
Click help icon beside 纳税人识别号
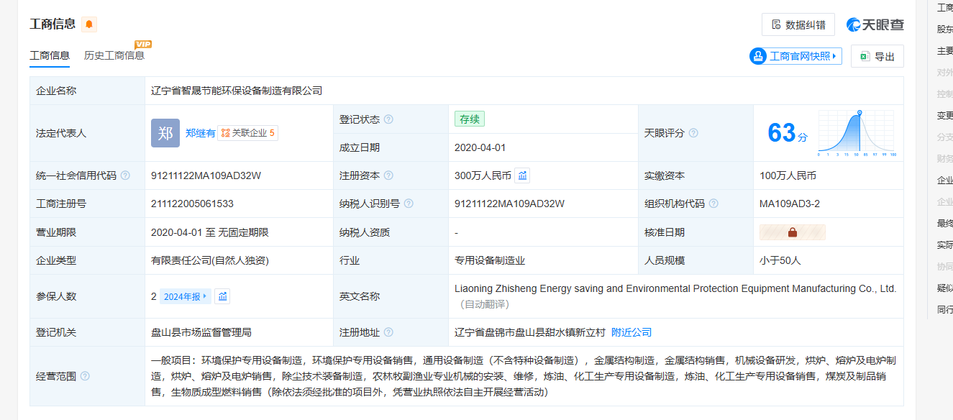coord(409,204)
